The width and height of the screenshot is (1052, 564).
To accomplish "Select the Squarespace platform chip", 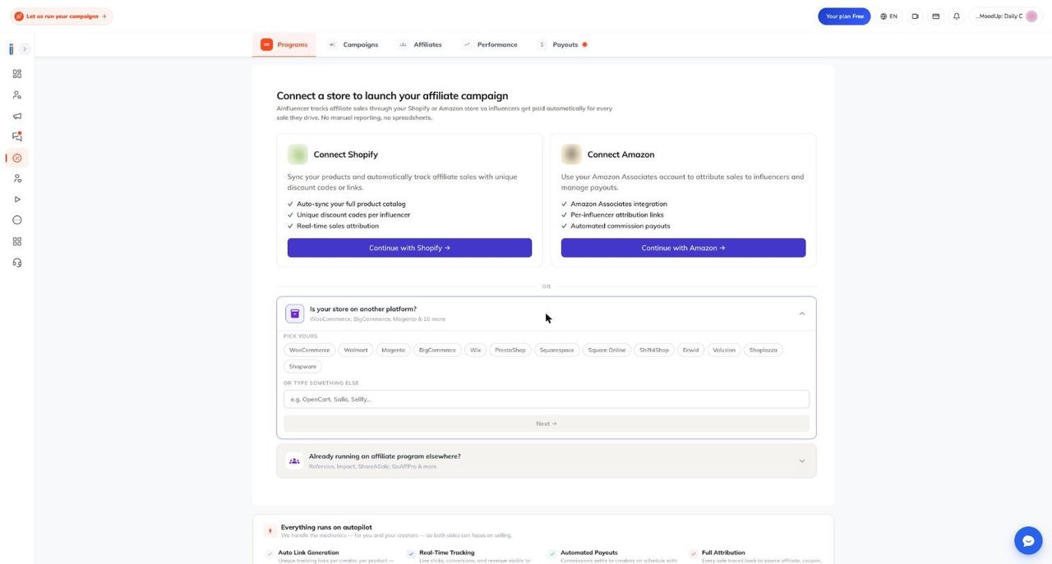I will tap(557, 350).
